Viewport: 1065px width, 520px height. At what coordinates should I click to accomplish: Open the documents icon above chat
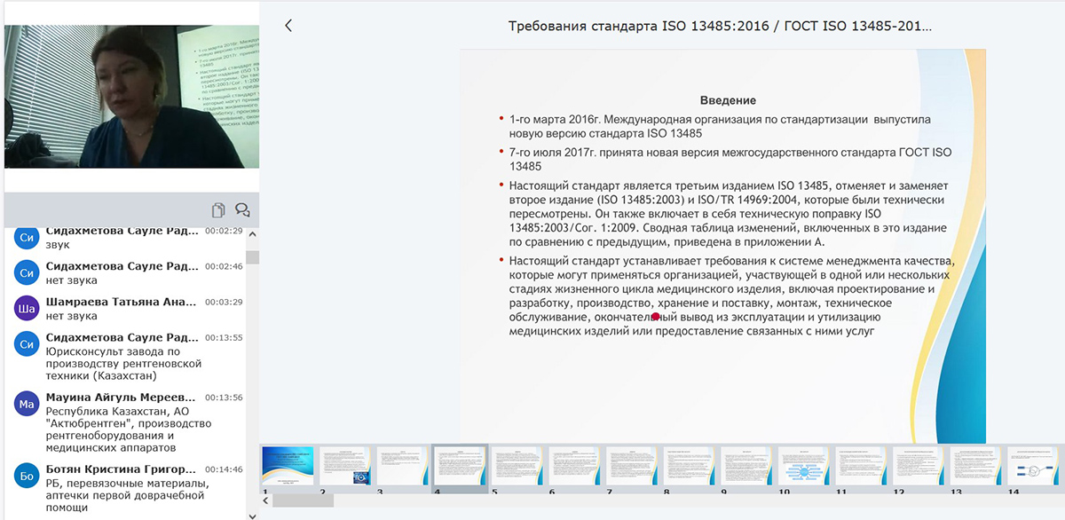click(218, 210)
